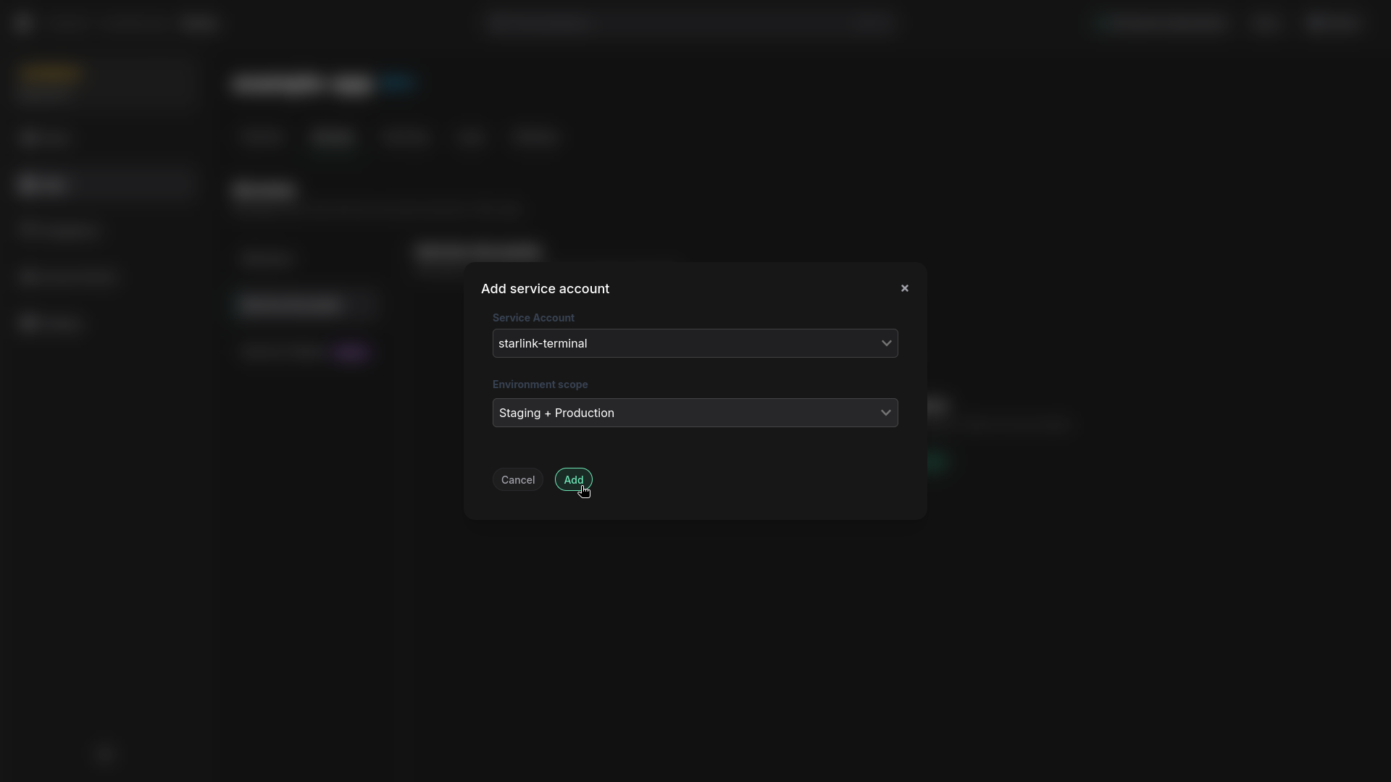Click Cancel to dismiss the dialog

[x=517, y=479]
